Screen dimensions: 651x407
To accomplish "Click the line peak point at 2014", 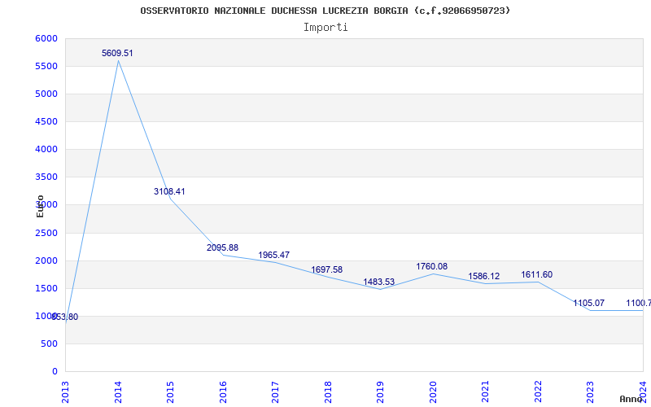I will pos(118,60).
